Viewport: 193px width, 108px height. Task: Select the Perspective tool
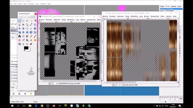point(27,32)
